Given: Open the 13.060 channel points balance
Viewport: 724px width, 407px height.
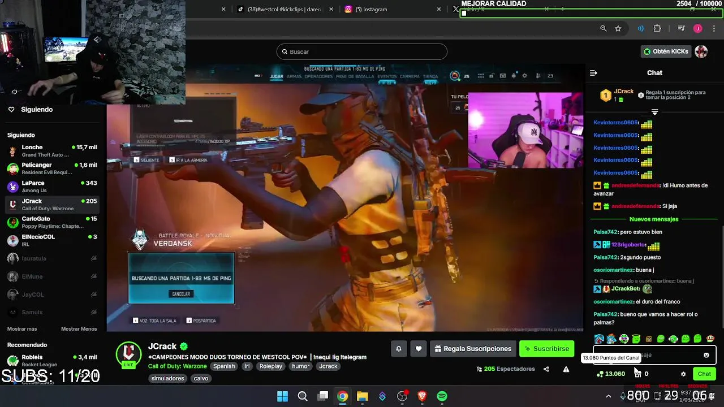Looking at the screenshot, I should click(x=611, y=374).
